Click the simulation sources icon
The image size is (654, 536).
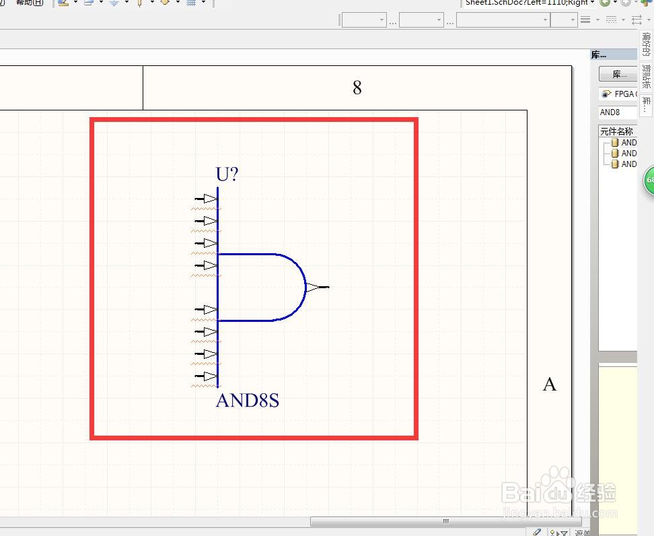[165, 3]
